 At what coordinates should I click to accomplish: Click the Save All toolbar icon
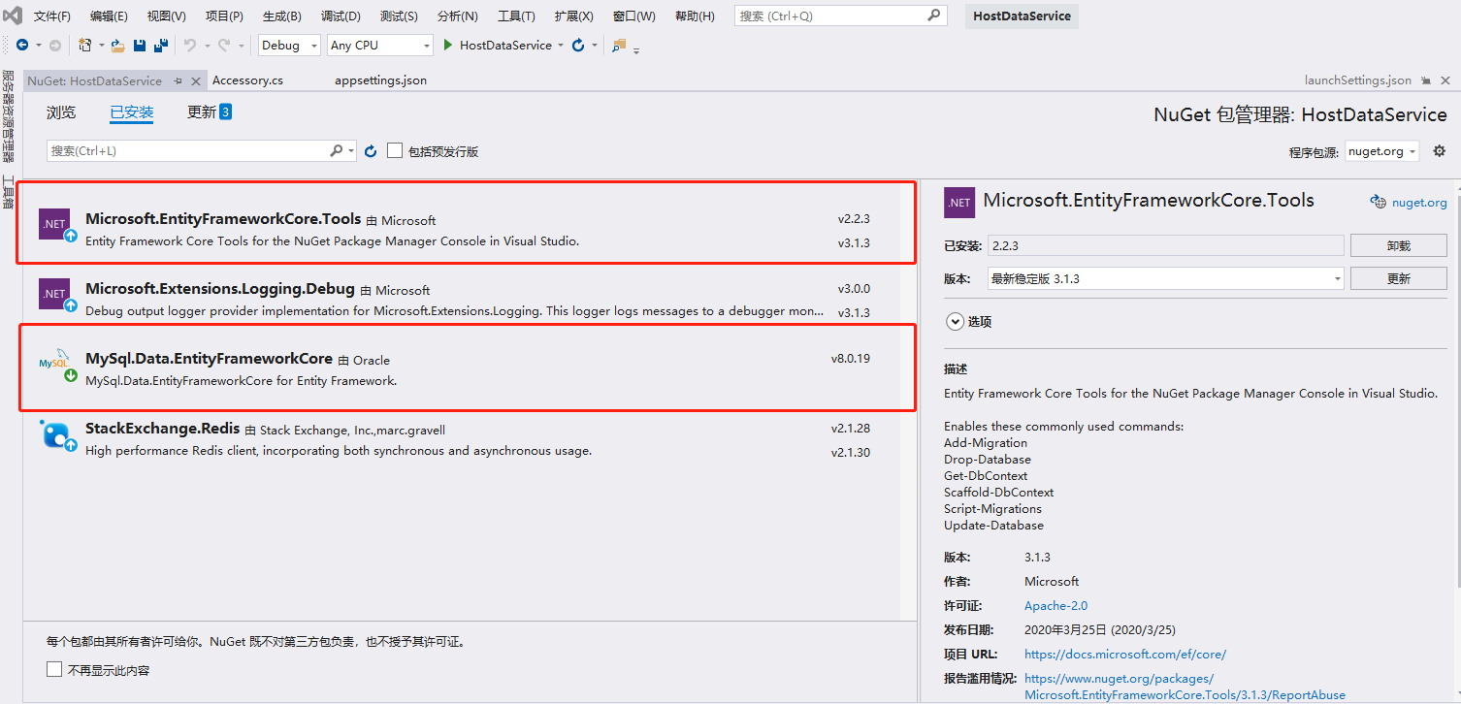161,46
